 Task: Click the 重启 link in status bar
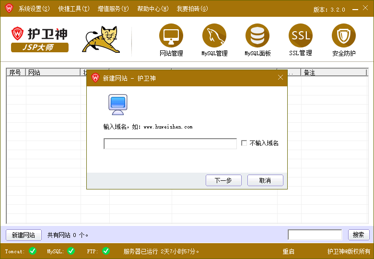(x=288, y=251)
